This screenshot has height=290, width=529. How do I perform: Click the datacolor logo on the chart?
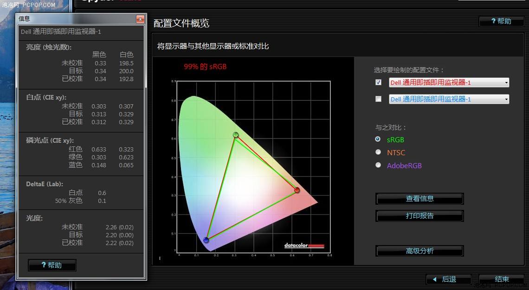click(304, 246)
